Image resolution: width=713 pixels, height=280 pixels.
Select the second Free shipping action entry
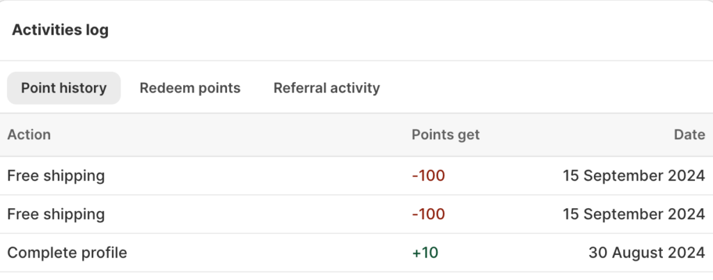pos(56,214)
